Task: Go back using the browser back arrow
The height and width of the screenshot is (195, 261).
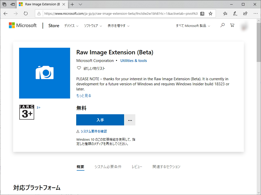Action: (5, 13)
